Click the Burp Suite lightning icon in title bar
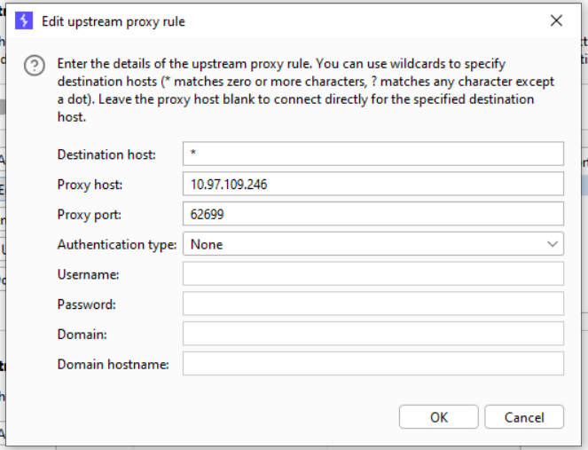Screen dimensions: 588x450 click(25, 20)
